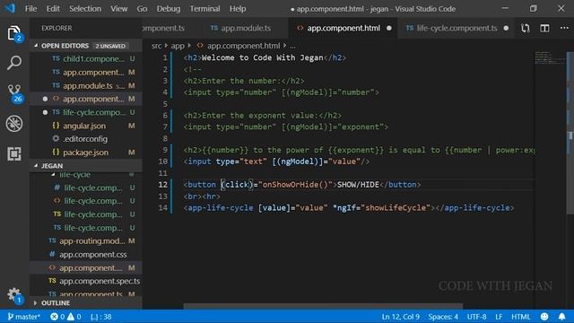This screenshot has height=323, width=574.
Task: Click the breadcrumb src segment
Action: (156, 46)
